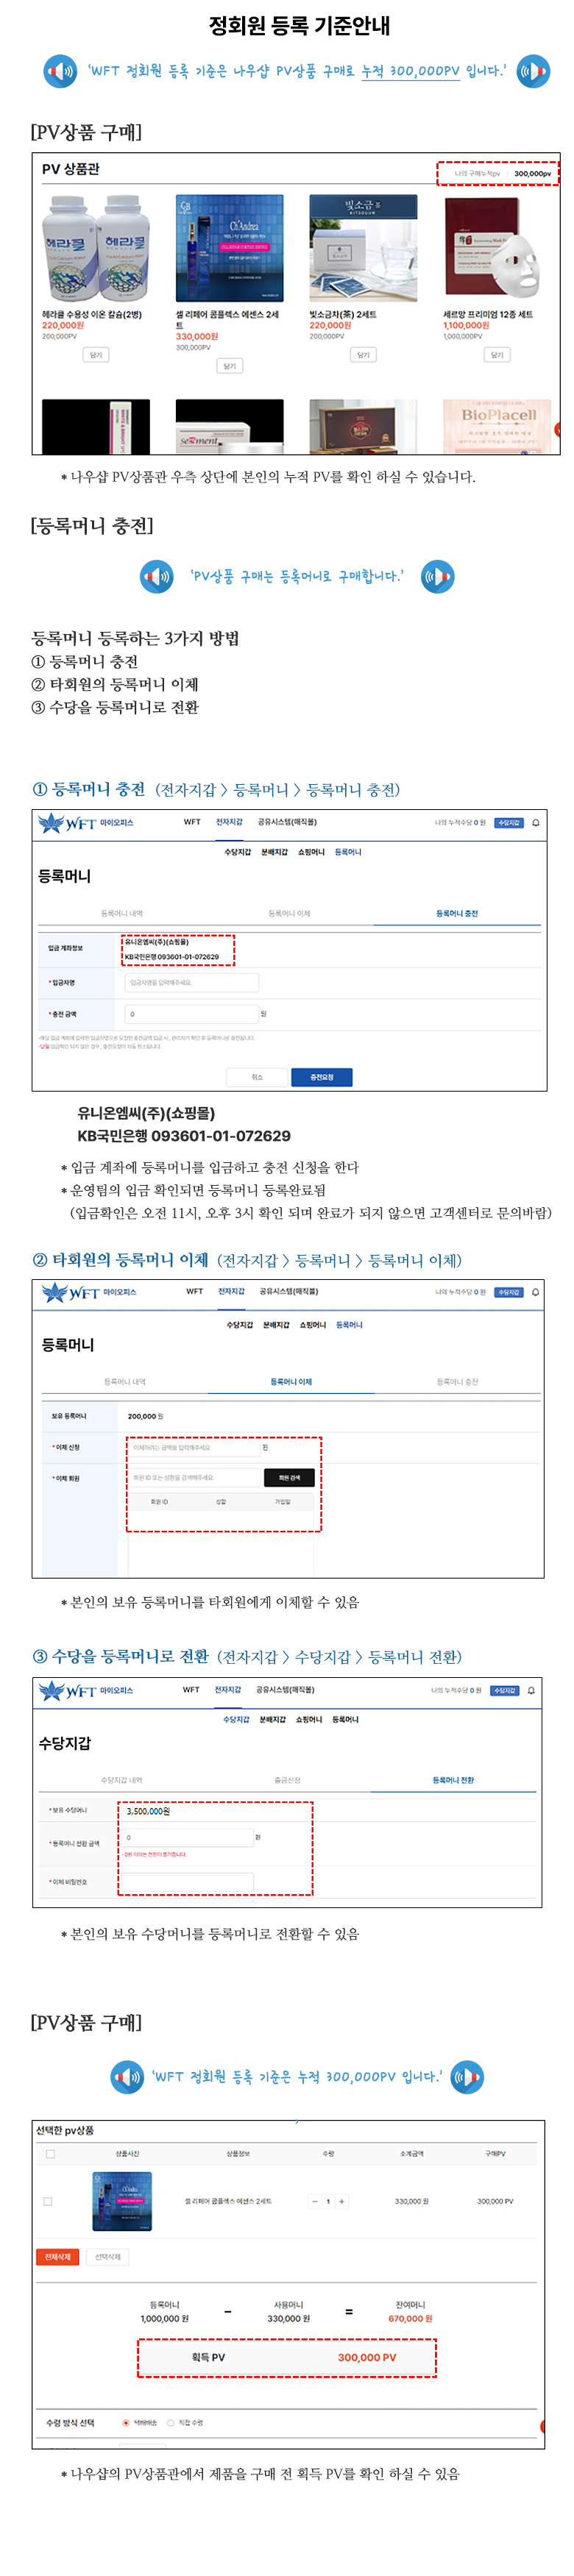
Task: Click the WFT 마이오피스 logo on the 등록머니 충전 screen
Action: coord(85,823)
